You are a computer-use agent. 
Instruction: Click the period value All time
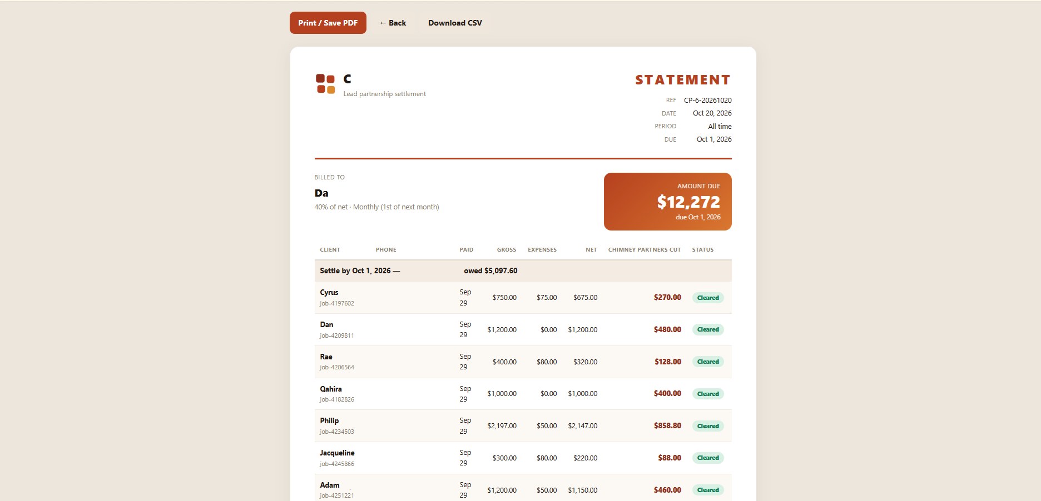point(720,127)
